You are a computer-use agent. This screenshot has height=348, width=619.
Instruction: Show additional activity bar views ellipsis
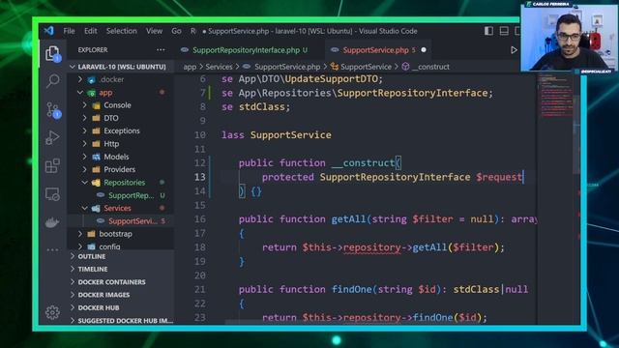point(52,249)
